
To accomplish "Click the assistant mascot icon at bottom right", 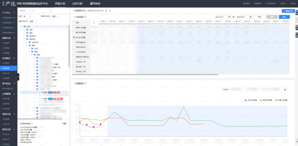I will click(x=296, y=141).
